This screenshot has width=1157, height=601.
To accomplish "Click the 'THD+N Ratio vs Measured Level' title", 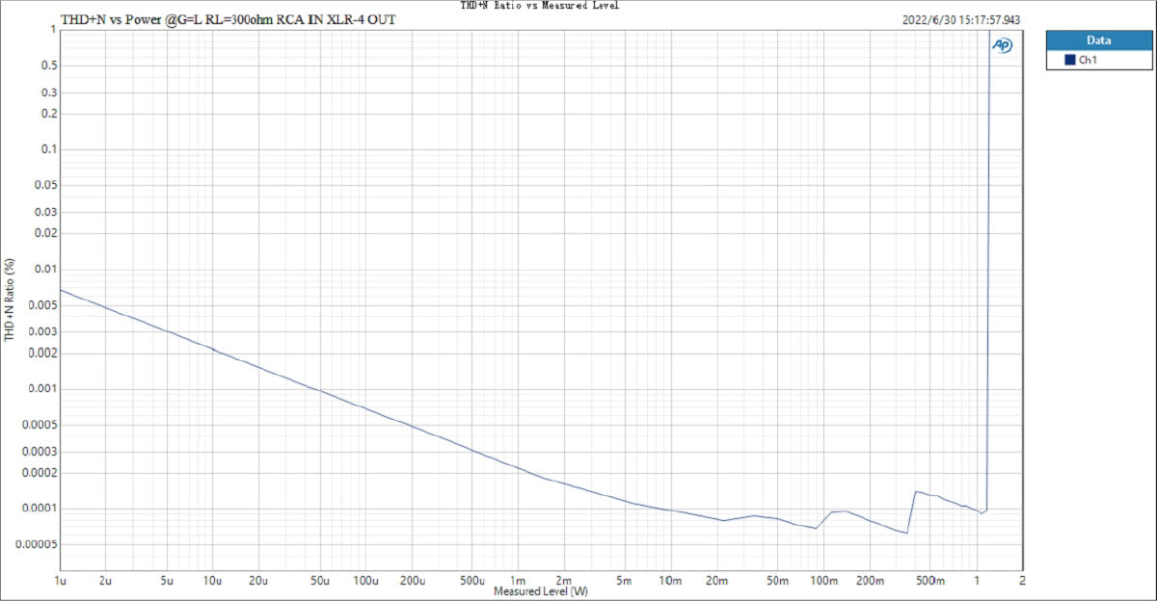I will (540, 6).
